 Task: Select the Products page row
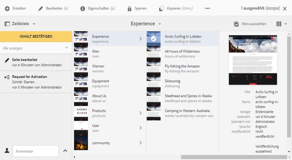point(110,113)
